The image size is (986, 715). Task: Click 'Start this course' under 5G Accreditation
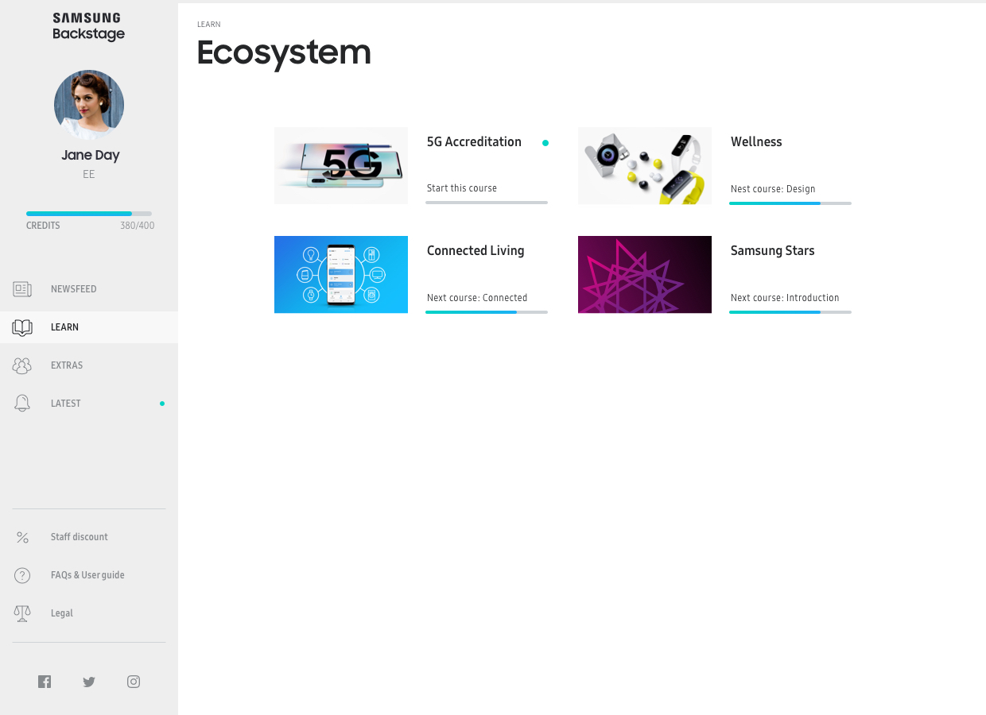pos(462,188)
